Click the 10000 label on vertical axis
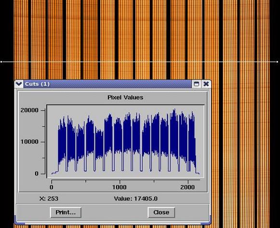This screenshot has height=228, width=280. [x=29, y=142]
